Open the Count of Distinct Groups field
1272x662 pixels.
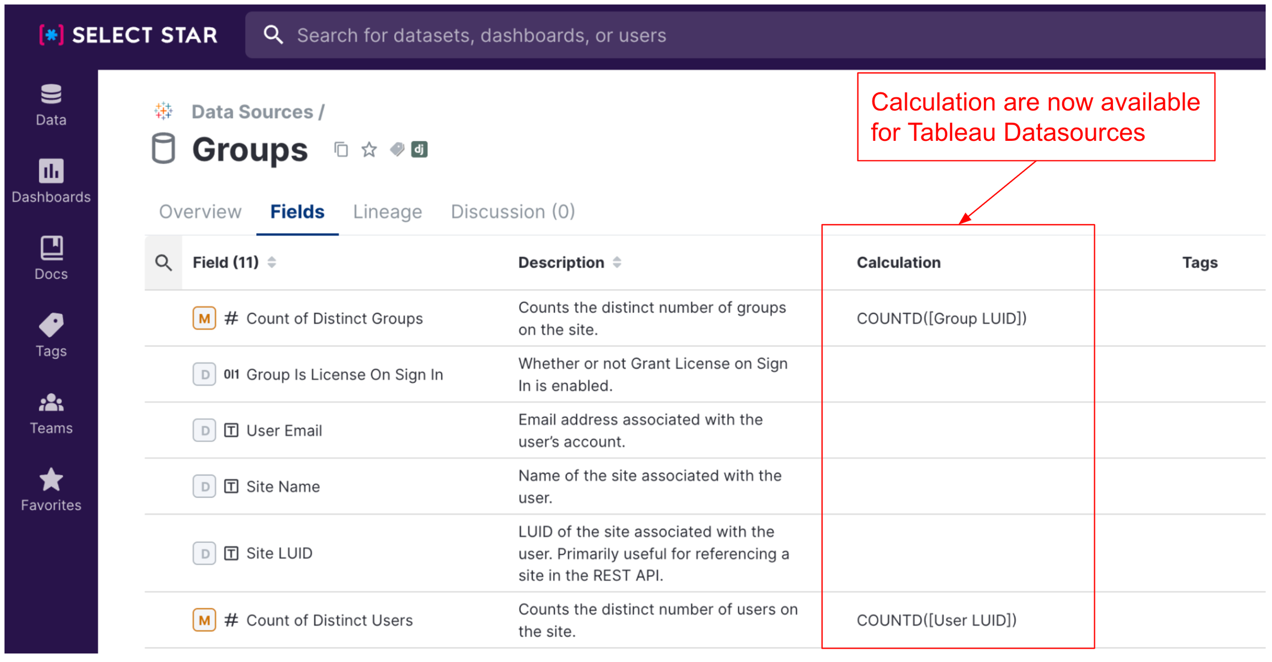point(334,319)
